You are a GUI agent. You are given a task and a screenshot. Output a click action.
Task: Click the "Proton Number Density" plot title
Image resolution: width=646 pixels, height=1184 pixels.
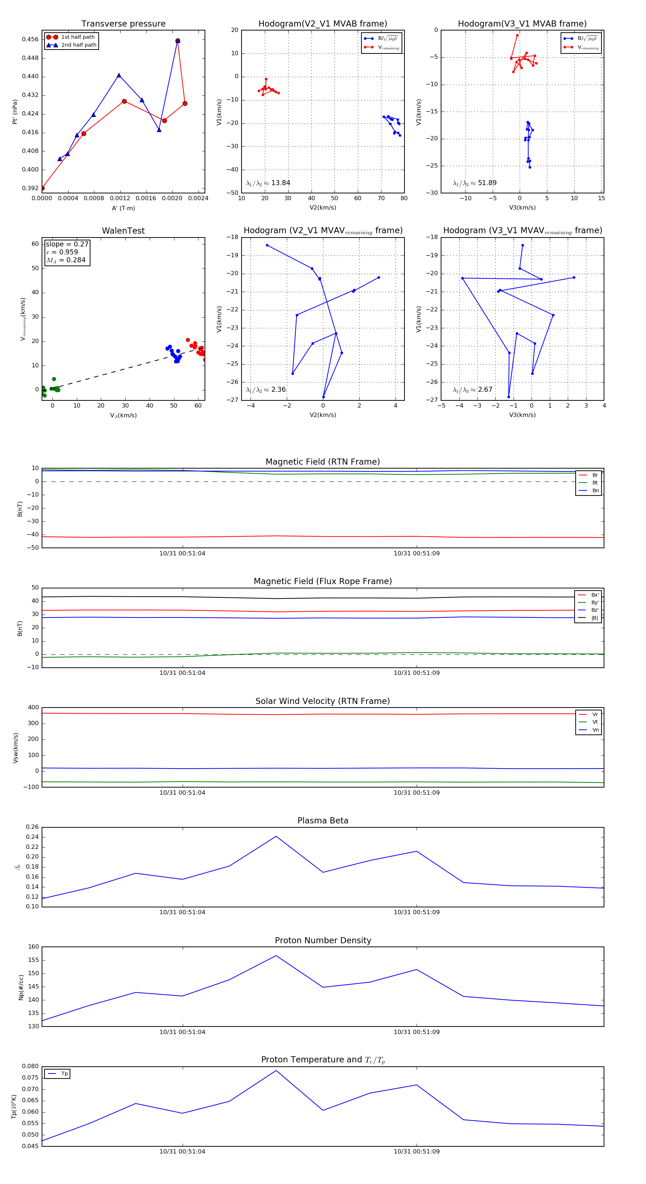tap(323, 940)
